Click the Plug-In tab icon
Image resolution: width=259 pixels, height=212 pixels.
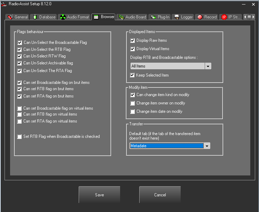click(x=153, y=17)
